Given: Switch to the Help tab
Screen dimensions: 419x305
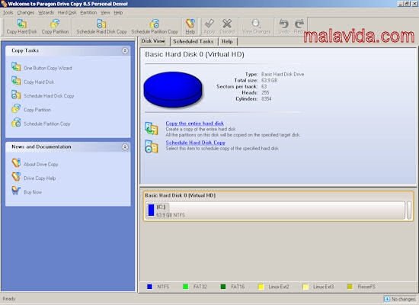Looking at the screenshot, I should 227,41.
